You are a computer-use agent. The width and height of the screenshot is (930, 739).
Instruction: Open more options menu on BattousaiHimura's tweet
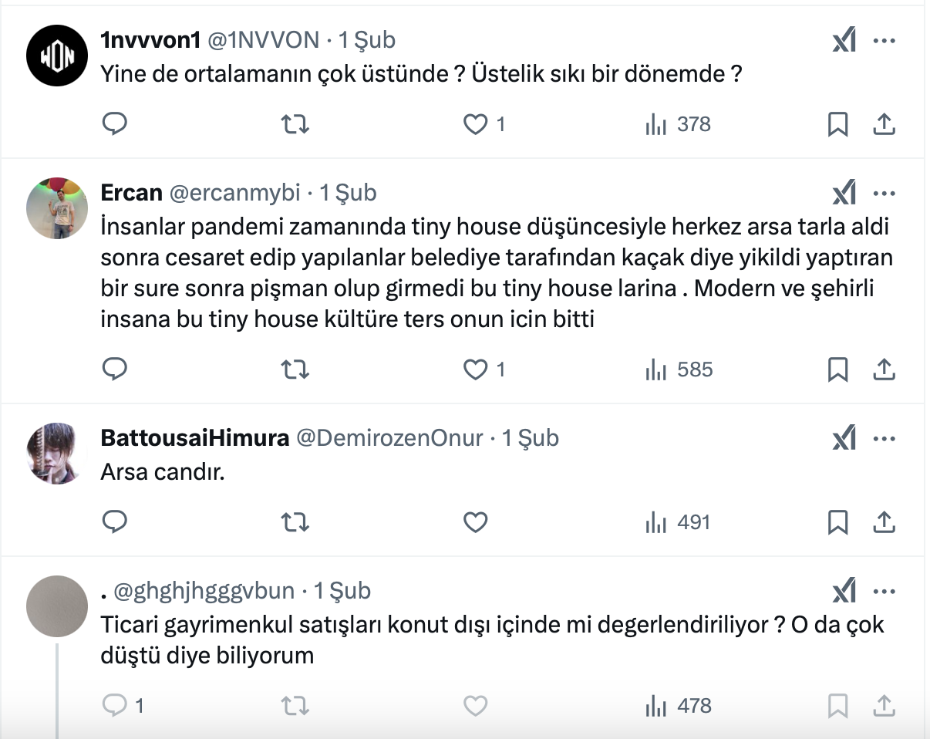tap(884, 439)
